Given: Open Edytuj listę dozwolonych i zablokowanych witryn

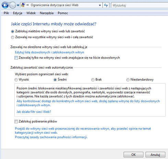Looking at the screenshot, I should point(49,52).
